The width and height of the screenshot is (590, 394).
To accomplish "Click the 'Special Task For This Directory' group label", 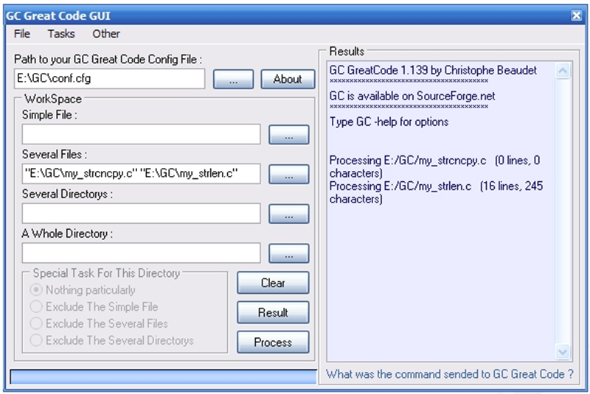I will 106,273.
